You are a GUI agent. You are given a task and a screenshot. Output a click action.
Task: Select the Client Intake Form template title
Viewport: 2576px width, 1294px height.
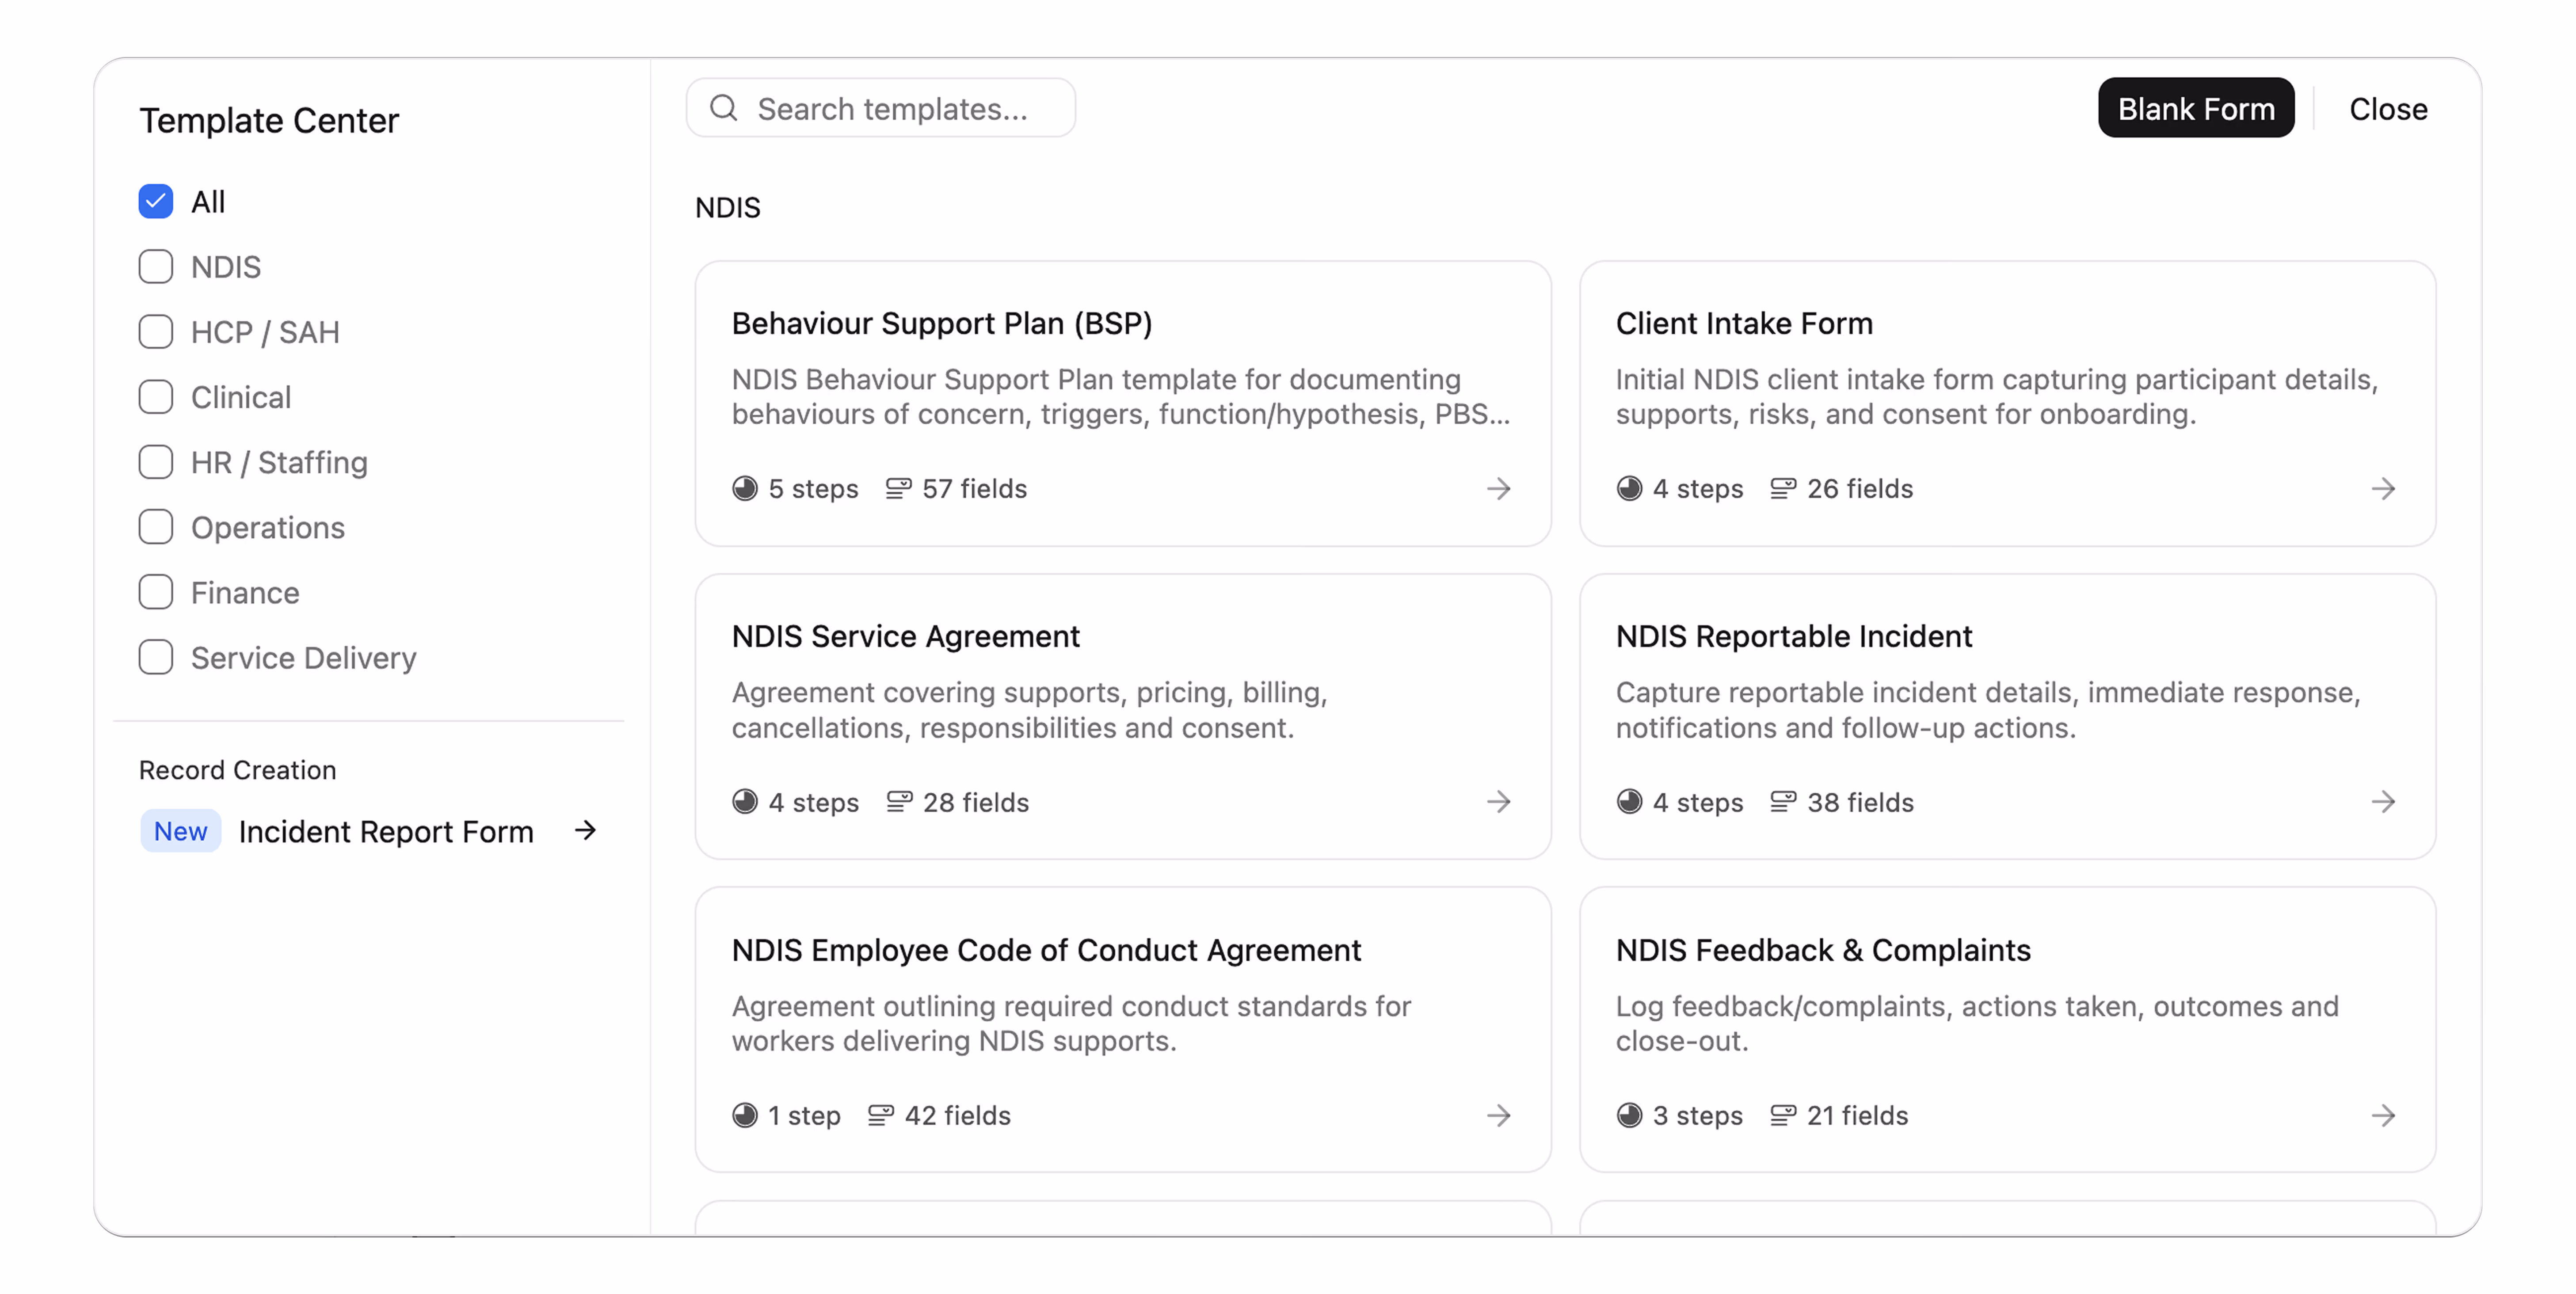[x=1744, y=323]
